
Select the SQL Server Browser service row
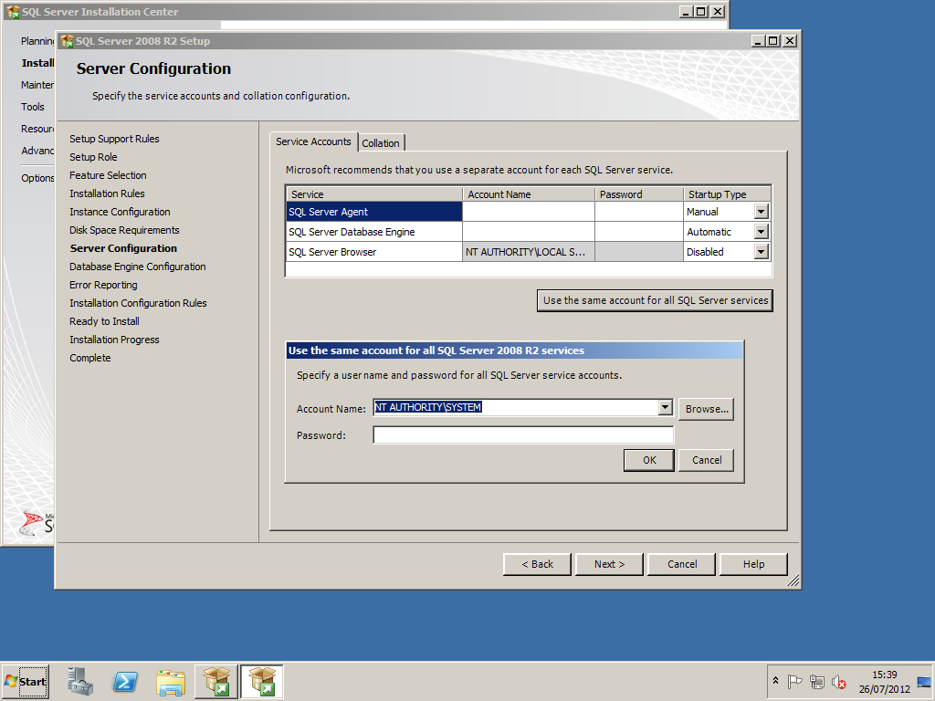(x=374, y=252)
